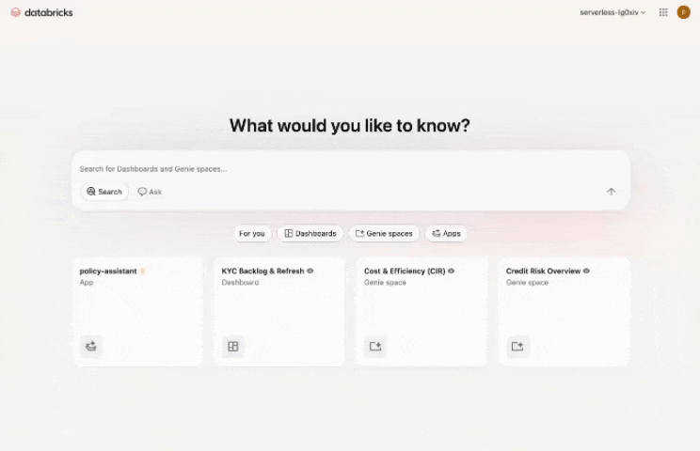The image size is (700, 451).
Task: Expand the serverless-lg0xiv workspace dropdown
Action: 612,12
